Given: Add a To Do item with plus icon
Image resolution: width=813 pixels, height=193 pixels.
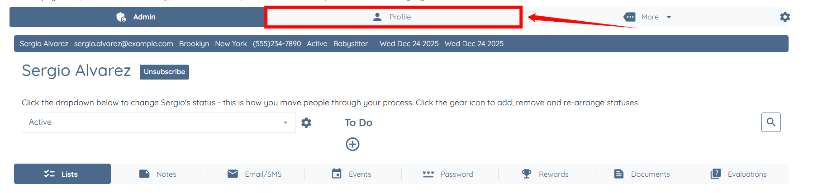Looking at the screenshot, I should pos(352,144).
